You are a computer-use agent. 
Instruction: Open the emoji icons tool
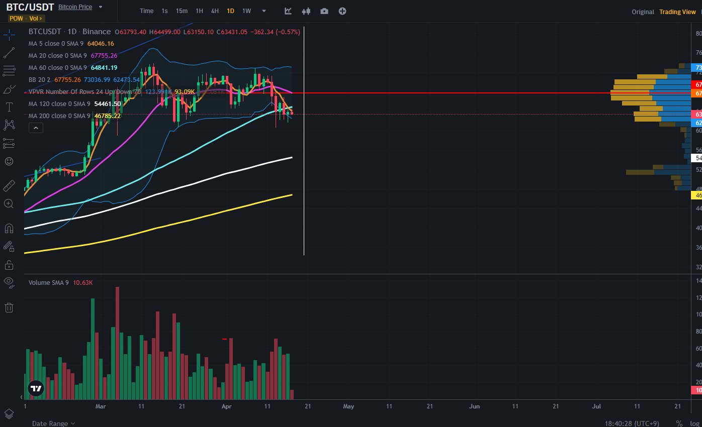pyautogui.click(x=9, y=161)
